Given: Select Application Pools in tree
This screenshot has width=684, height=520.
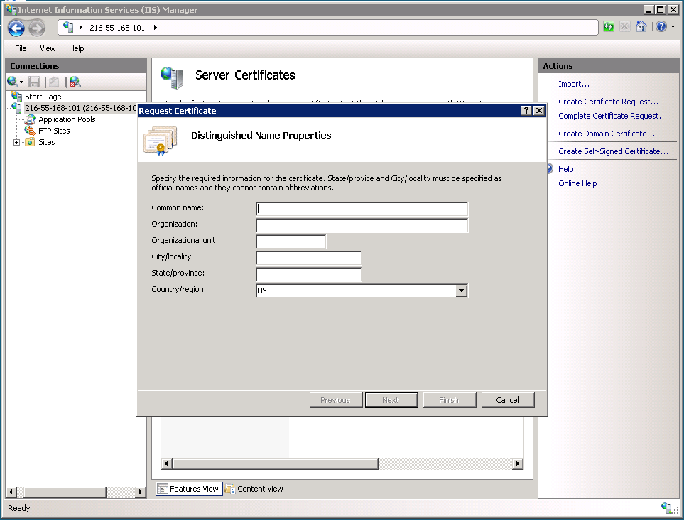Looking at the screenshot, I should [67, 119].
